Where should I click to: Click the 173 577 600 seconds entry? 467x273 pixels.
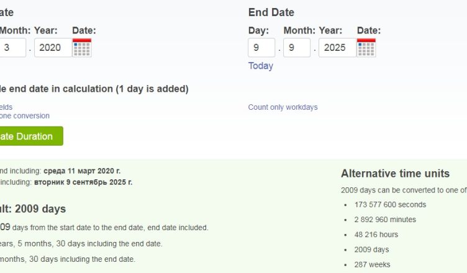click(390, 205)
